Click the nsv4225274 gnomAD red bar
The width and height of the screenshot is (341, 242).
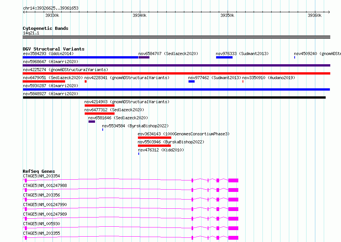pyautogui.click(x=176, y=73)
